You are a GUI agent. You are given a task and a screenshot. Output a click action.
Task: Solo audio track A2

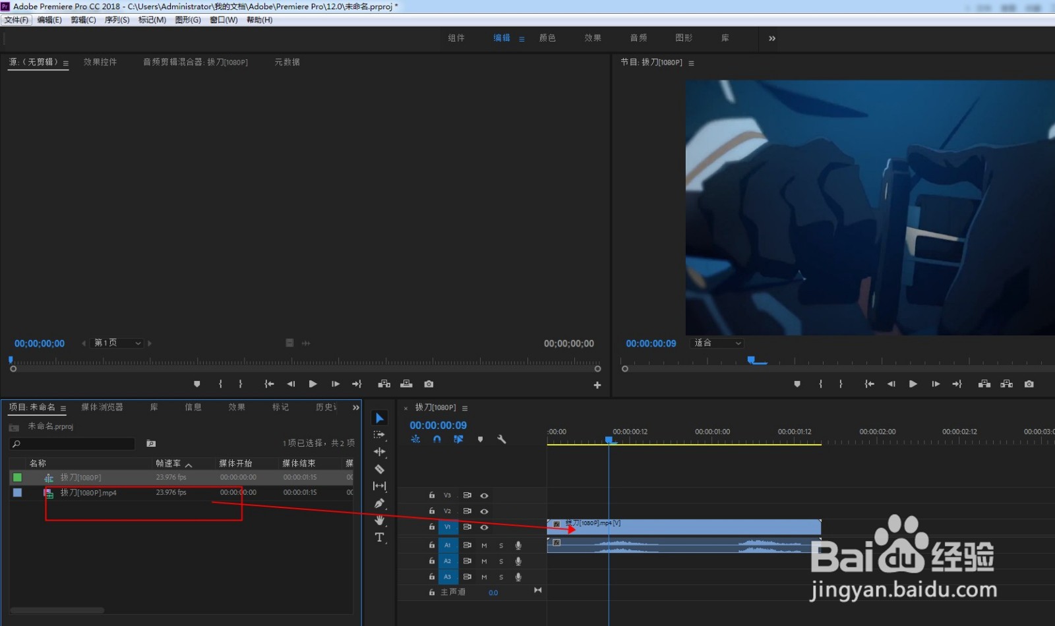[501, 561]
